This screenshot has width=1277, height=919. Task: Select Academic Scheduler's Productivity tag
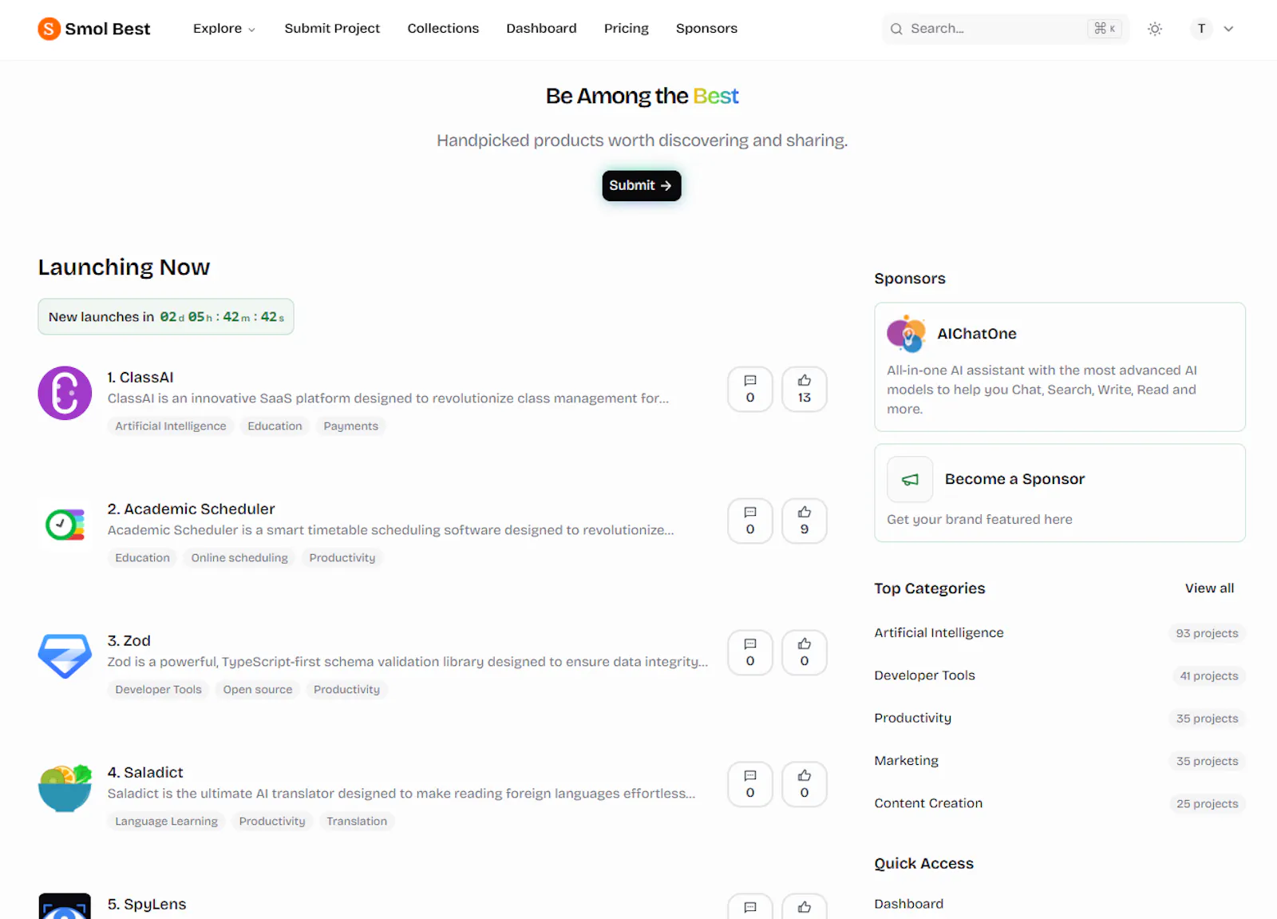click(x=342, y=558)
